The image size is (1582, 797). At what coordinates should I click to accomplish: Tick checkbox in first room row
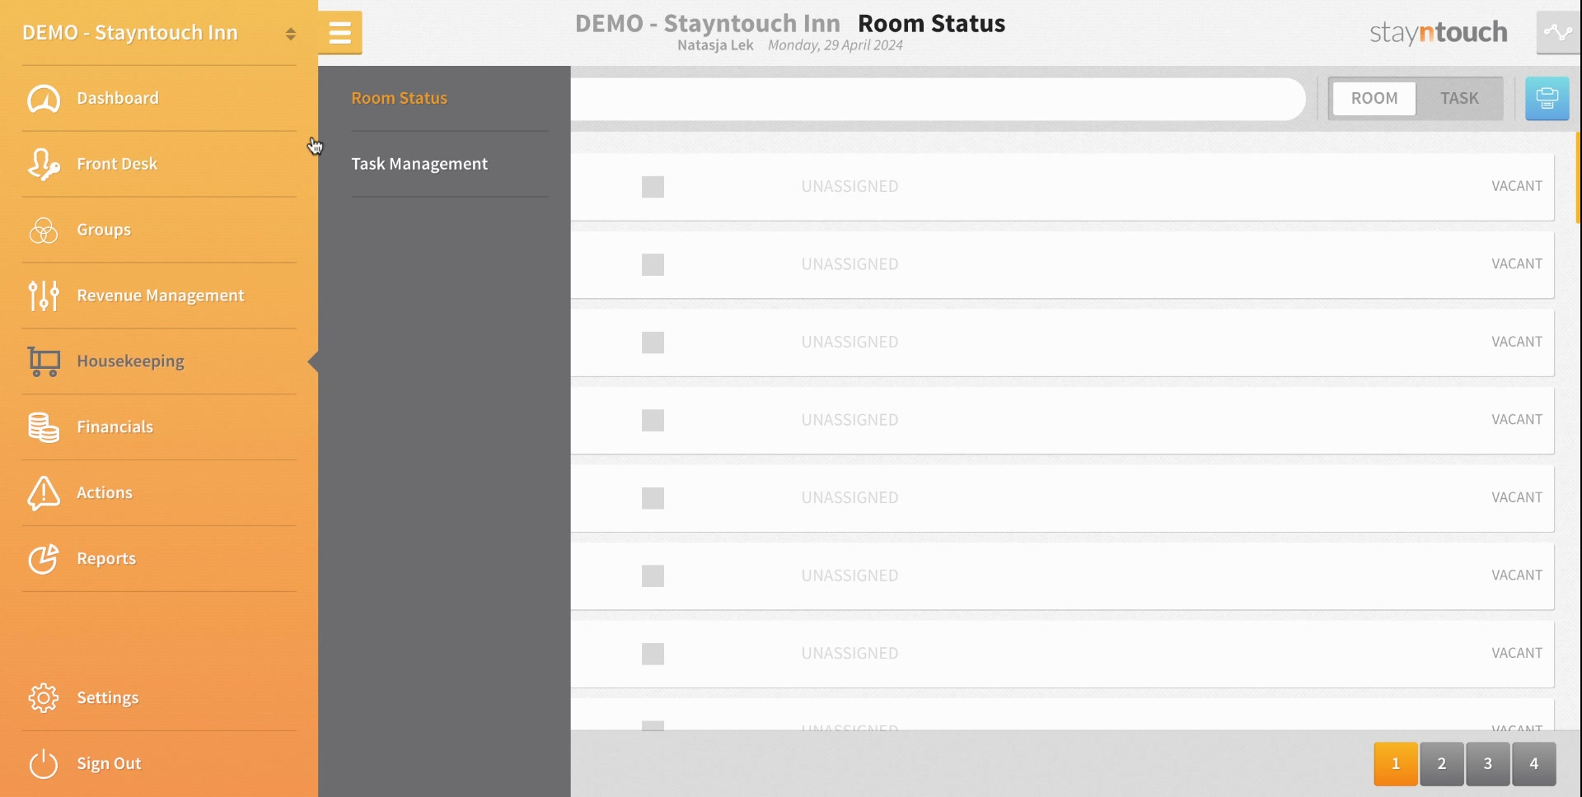(x=653, y=187)
